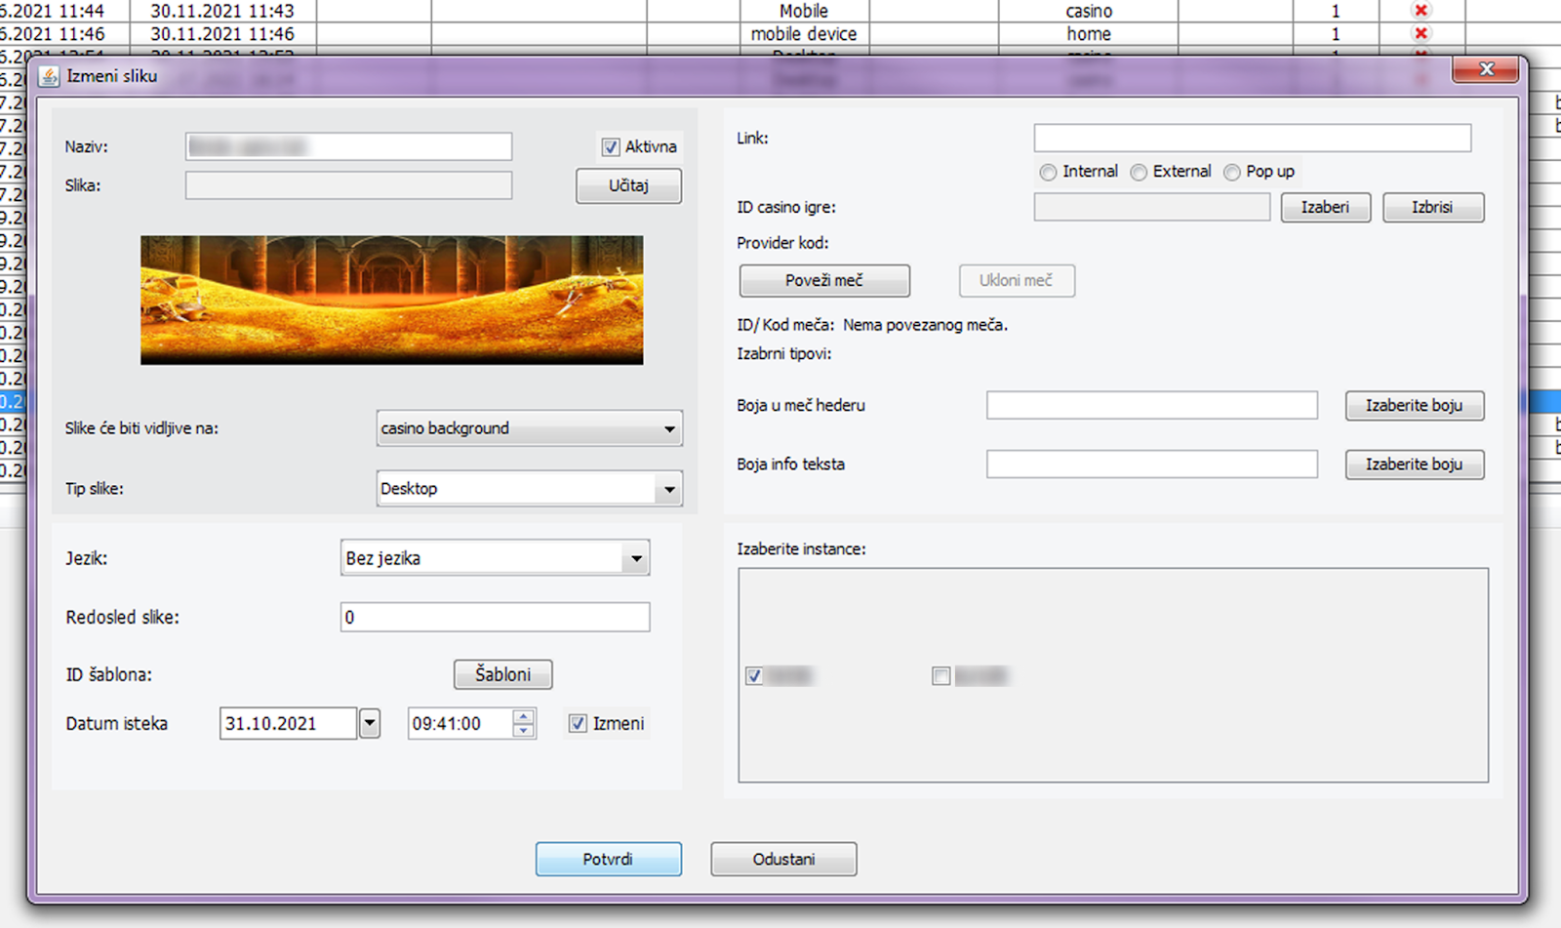Open the casino background dropdown
This screenshot has height=928, width=1561.
click(x=530, y=428)
